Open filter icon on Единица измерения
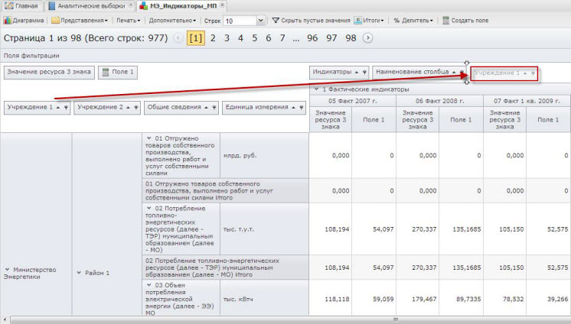Viewport: 571px width, 324px height. click(301, 108)
